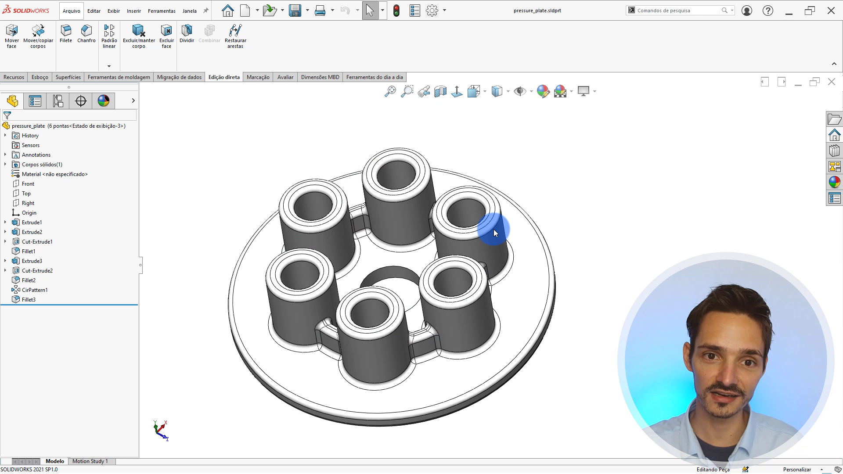The width and height of the screenshot is (843, 474).
Task: Collapse the ribbon with the up chevron
Action: pyautogui.click(x=834, y=64)
